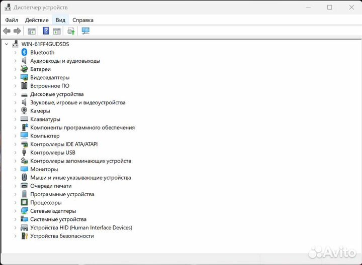The width and height of the screenshot is (362, 265).
Task: Click the Сетевые адаптеры network icon
Action: (x=24, y=211)
